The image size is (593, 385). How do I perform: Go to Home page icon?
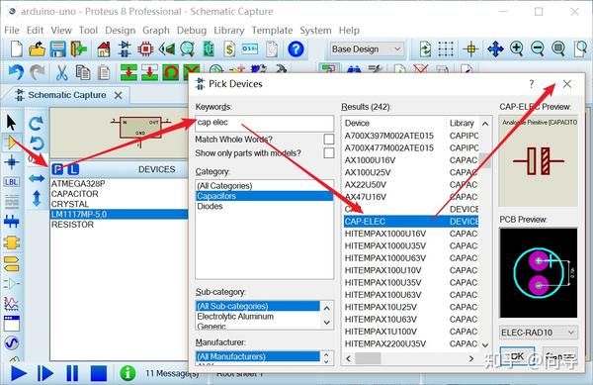[103, 49]
